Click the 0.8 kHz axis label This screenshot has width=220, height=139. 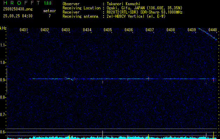[3, 97]
